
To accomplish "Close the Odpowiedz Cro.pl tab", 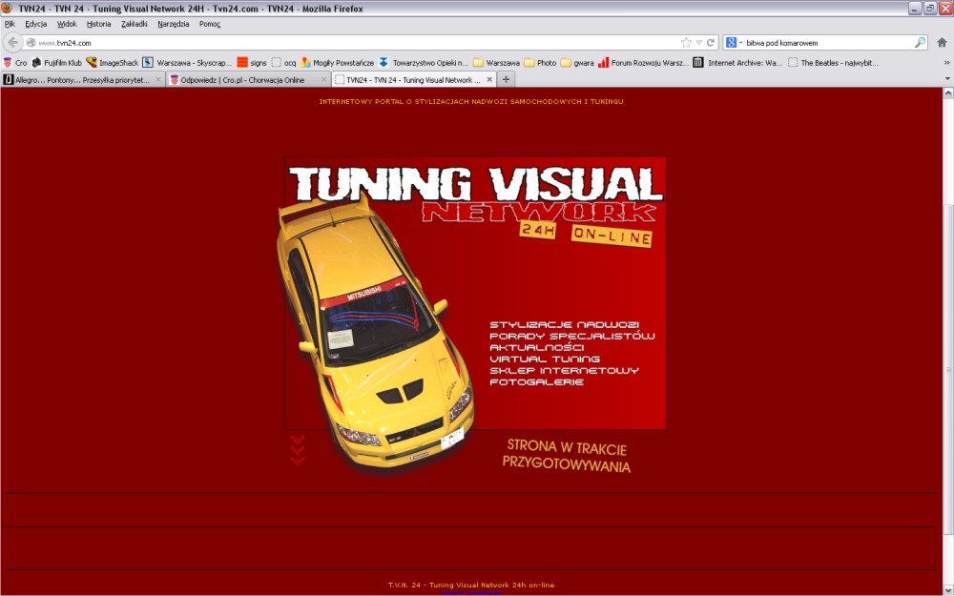I will 324,80.
